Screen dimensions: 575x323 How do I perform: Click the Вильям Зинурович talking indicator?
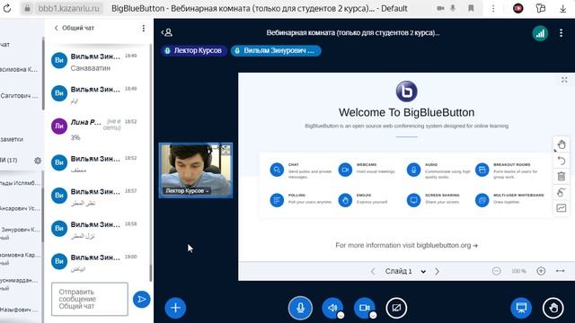point(276,50)
